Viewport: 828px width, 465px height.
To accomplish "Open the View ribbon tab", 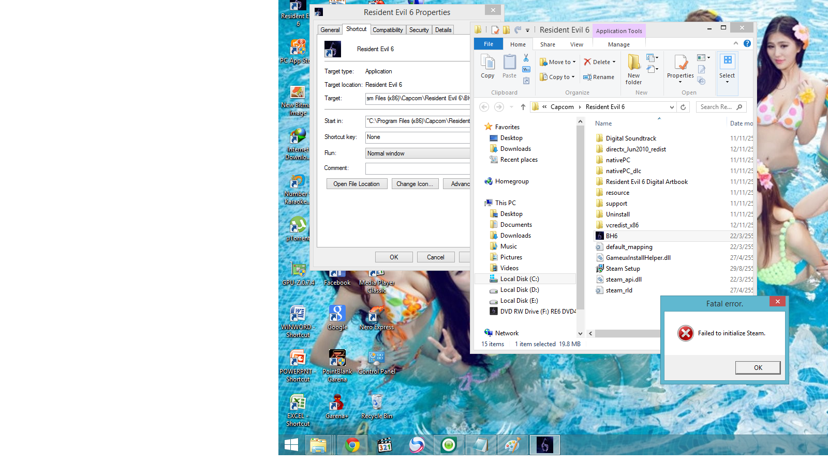I will 576,44.
